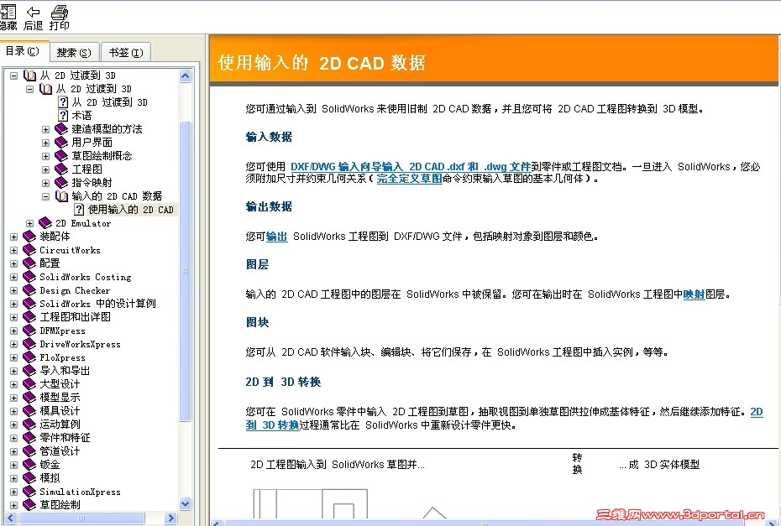Click the book icon next to DriveWorksXpress
Image resolution: width=781 pixels, height=526 pixels.
[x=29, y=344]
